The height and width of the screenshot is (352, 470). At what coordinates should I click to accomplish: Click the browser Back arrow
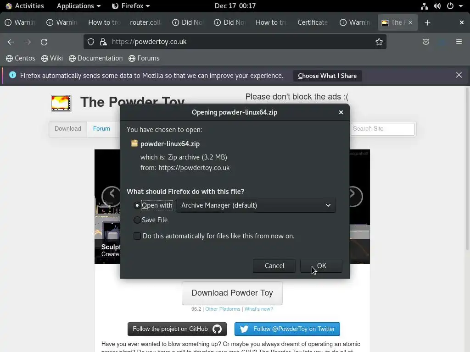pos(11,42)
